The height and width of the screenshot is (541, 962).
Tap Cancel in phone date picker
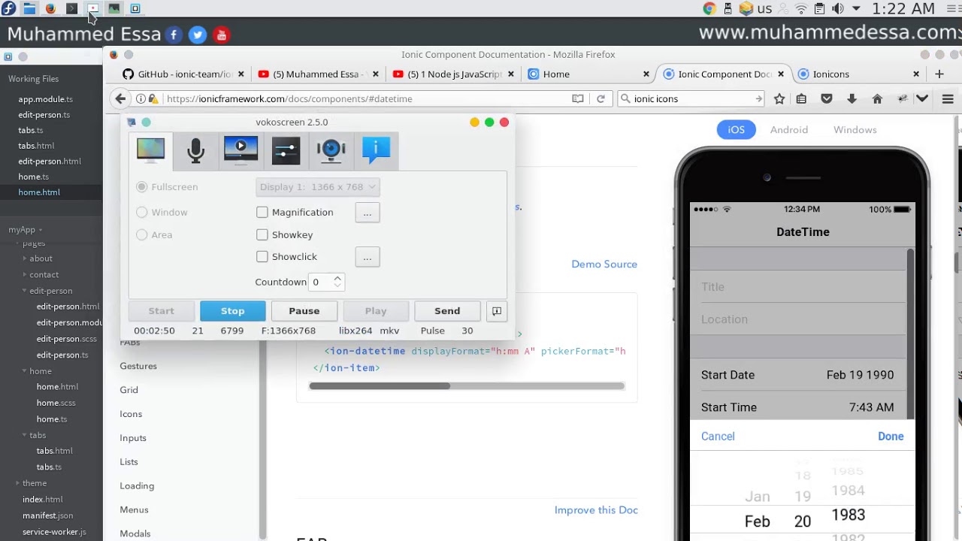pos(718,437)
